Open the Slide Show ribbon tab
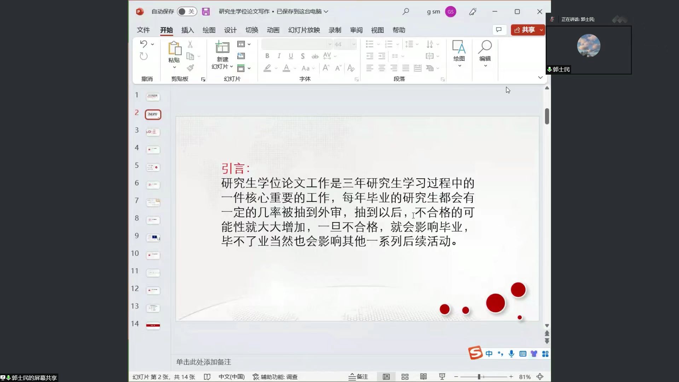 pos(304,30)
